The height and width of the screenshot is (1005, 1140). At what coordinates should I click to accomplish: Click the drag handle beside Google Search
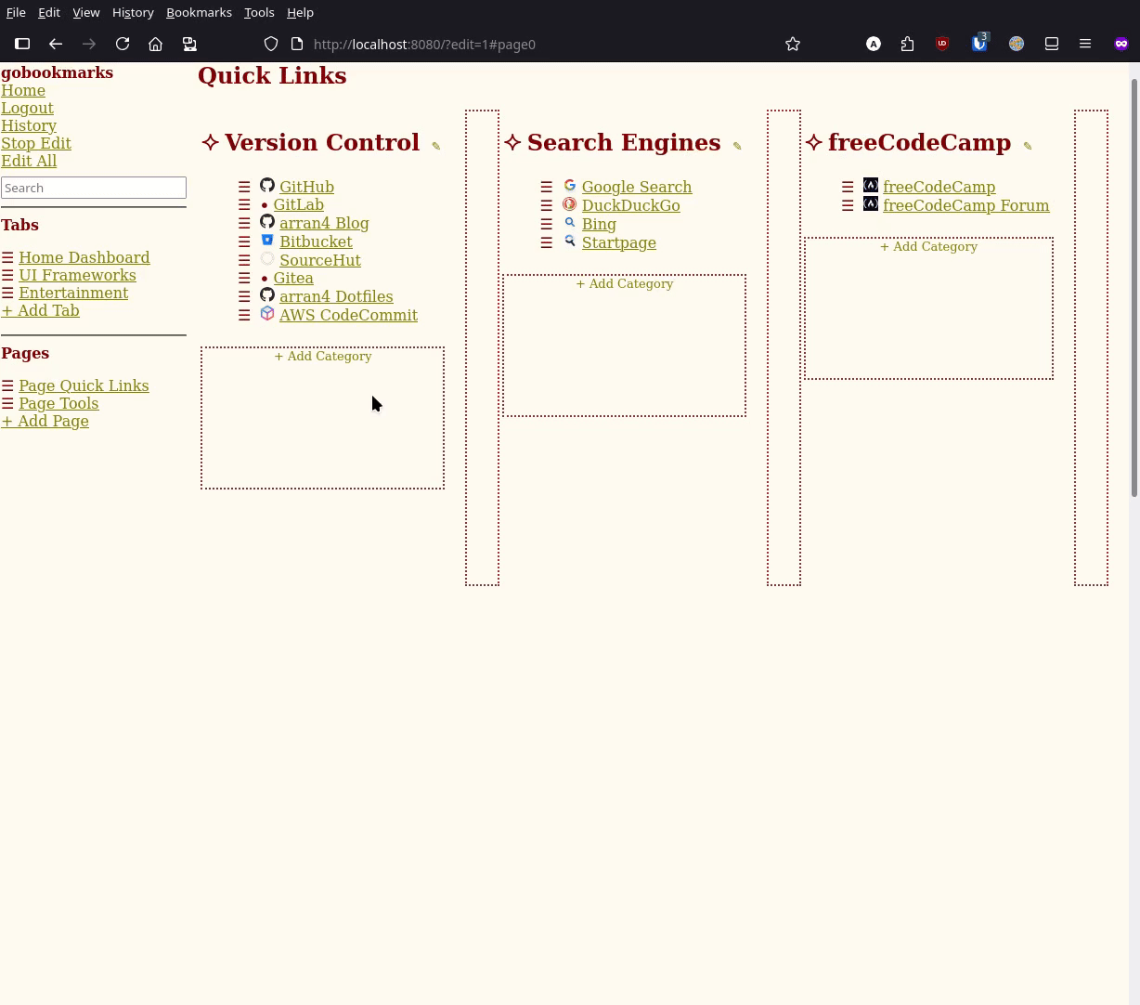547,187
